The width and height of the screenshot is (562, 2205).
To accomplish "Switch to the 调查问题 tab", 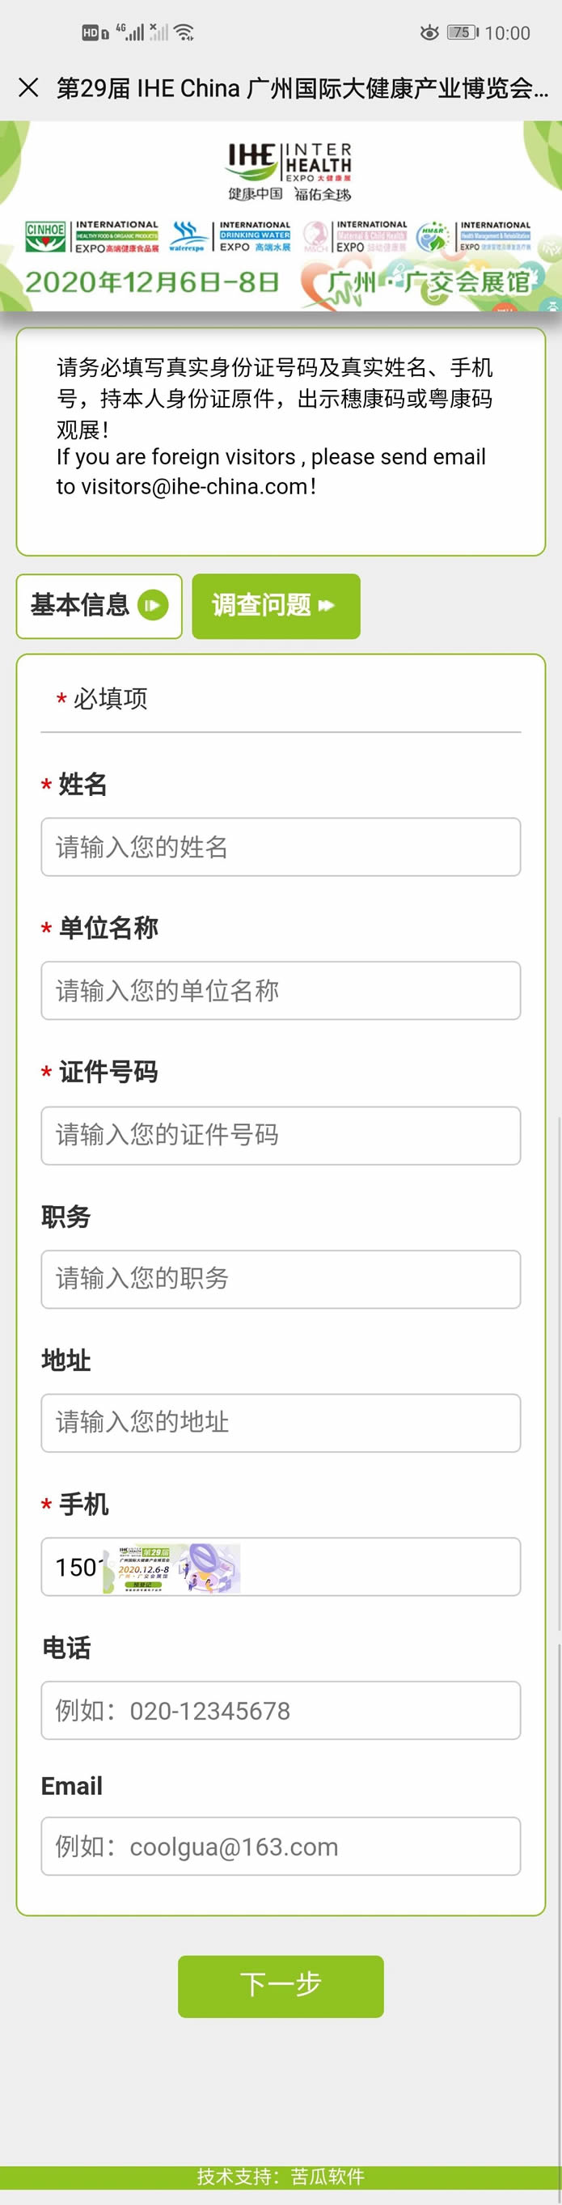I will point(276,605).
